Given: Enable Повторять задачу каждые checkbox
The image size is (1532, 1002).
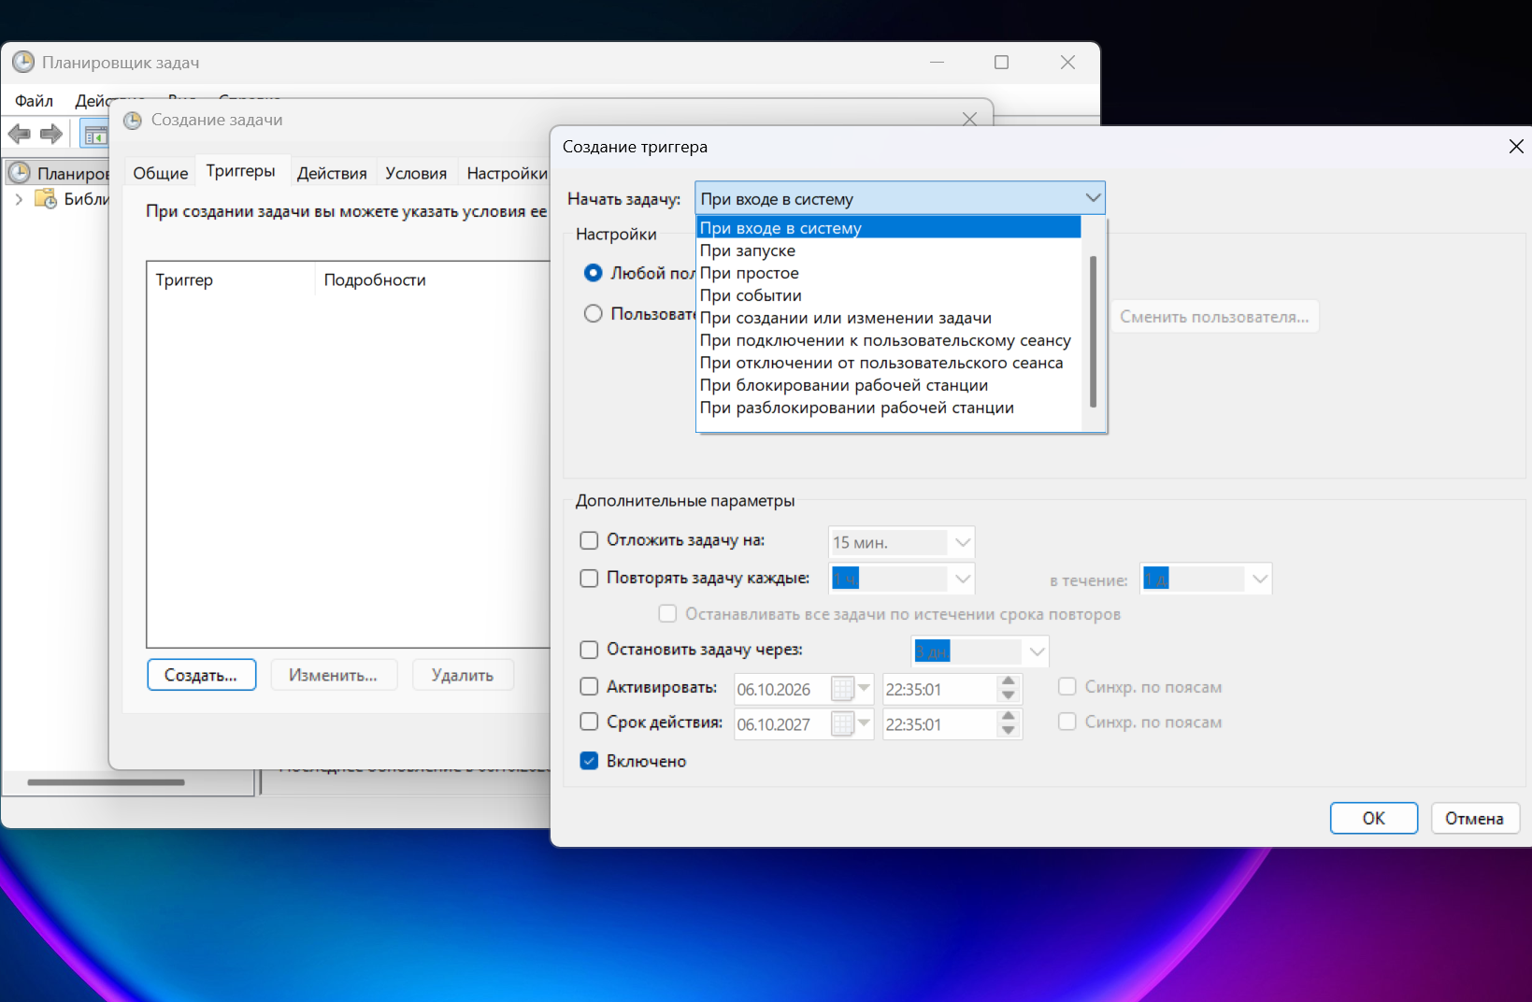Looking at the screenshot, I should pos(589,579).
